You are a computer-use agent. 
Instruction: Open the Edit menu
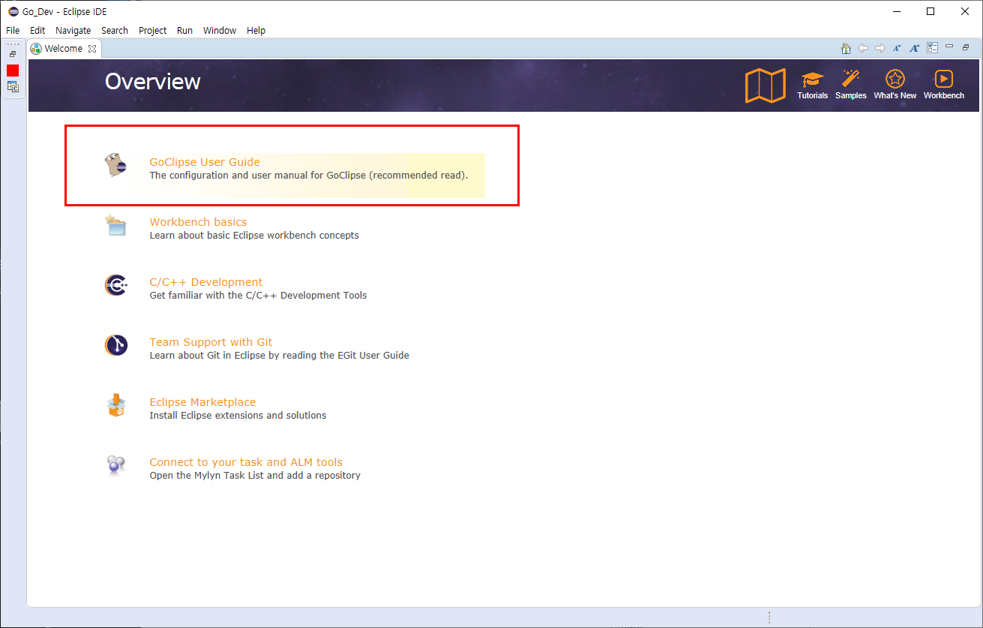(37, 31)
